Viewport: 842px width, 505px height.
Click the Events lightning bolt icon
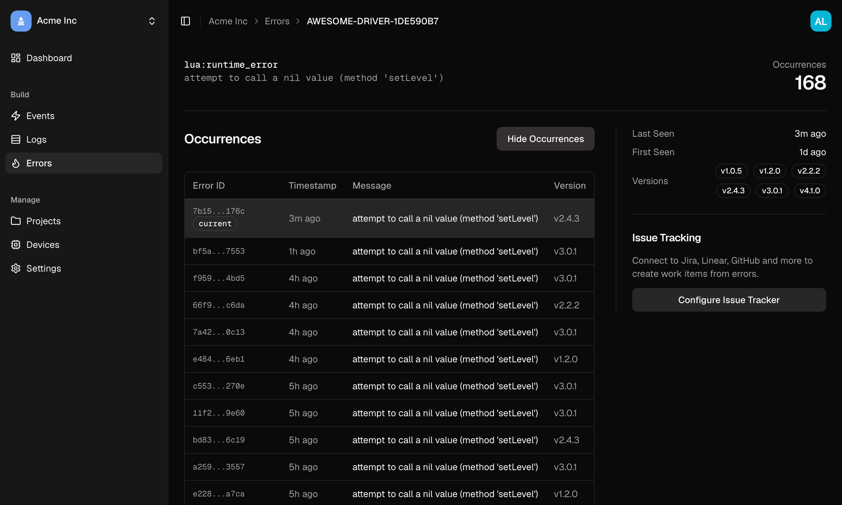pos(16,116)
